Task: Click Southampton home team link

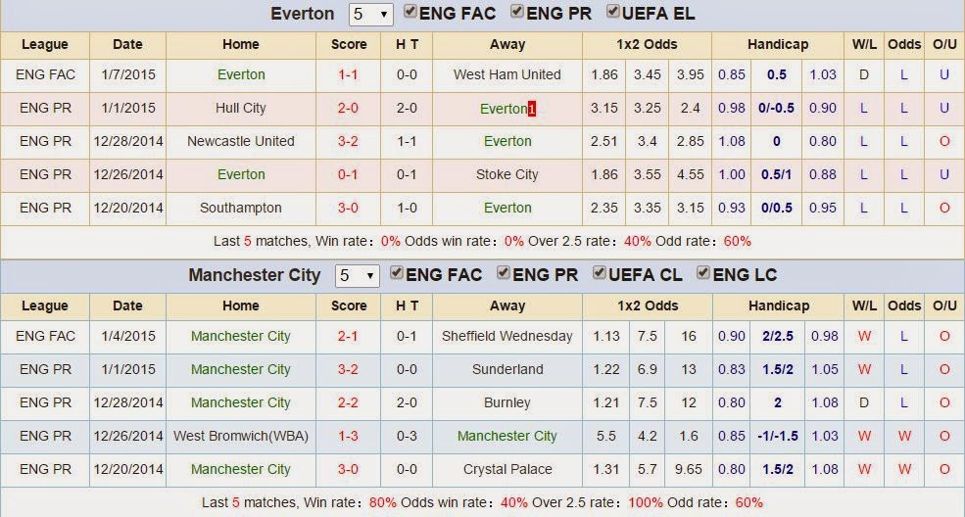Action: click(x=241, y=208)
